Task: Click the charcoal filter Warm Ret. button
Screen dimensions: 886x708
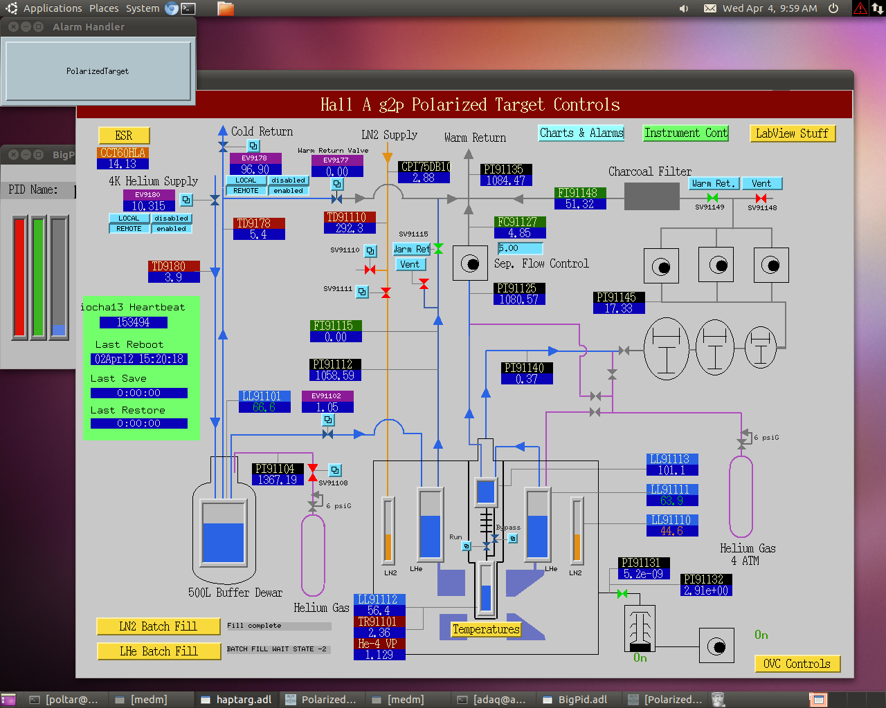Action: click(x=714, y=183)
